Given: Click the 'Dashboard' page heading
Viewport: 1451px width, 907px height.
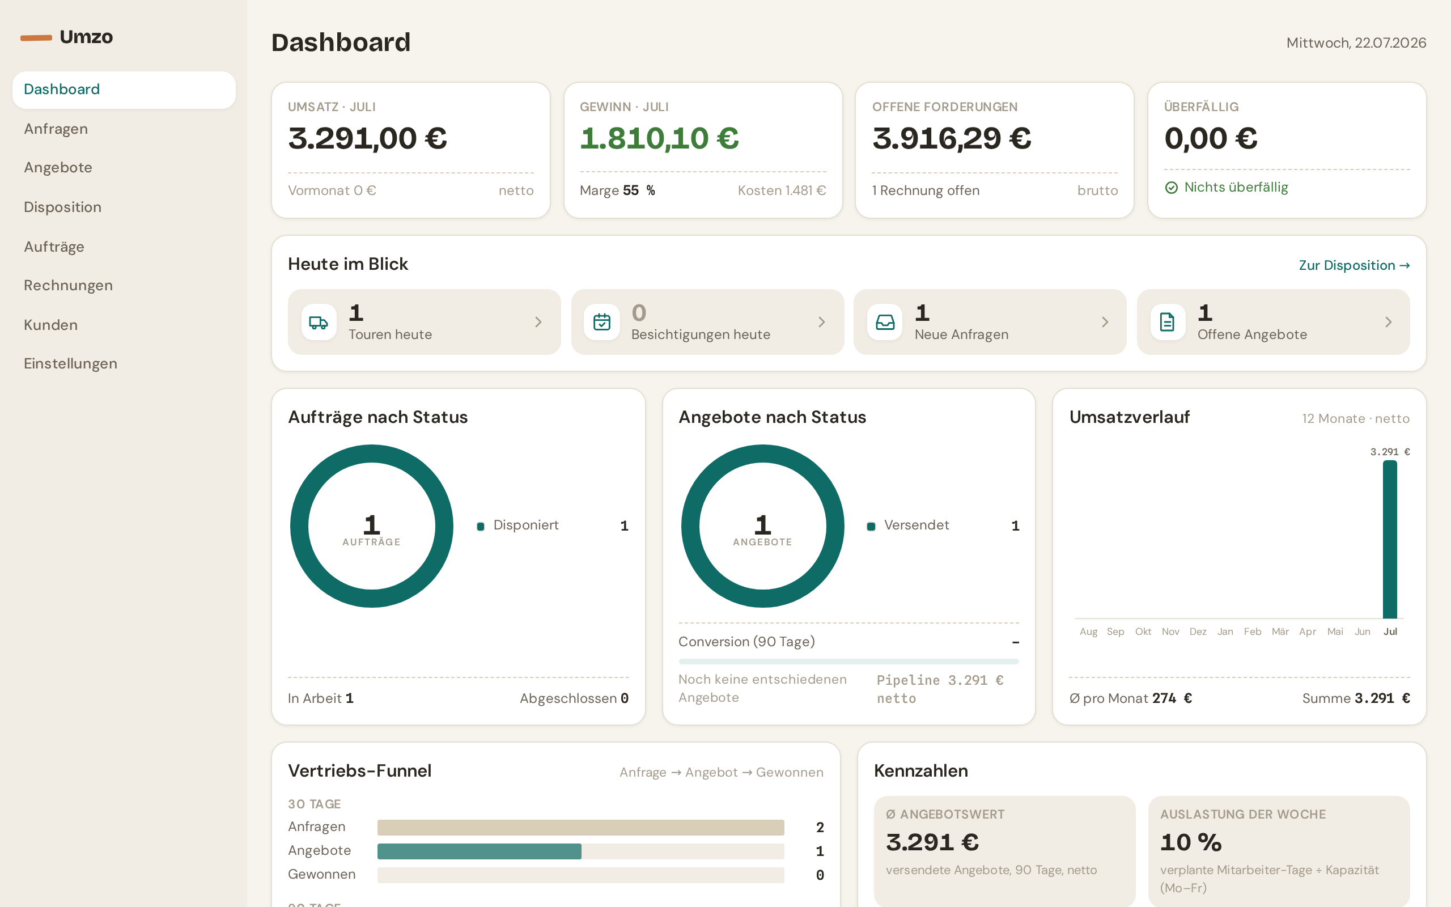Looking at the screenshot, I should click(x=341, y=43).
